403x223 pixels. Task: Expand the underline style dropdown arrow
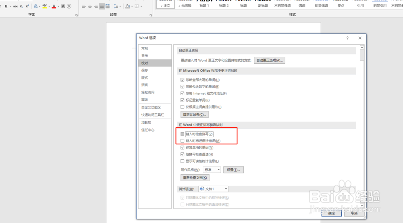point(10,6)
